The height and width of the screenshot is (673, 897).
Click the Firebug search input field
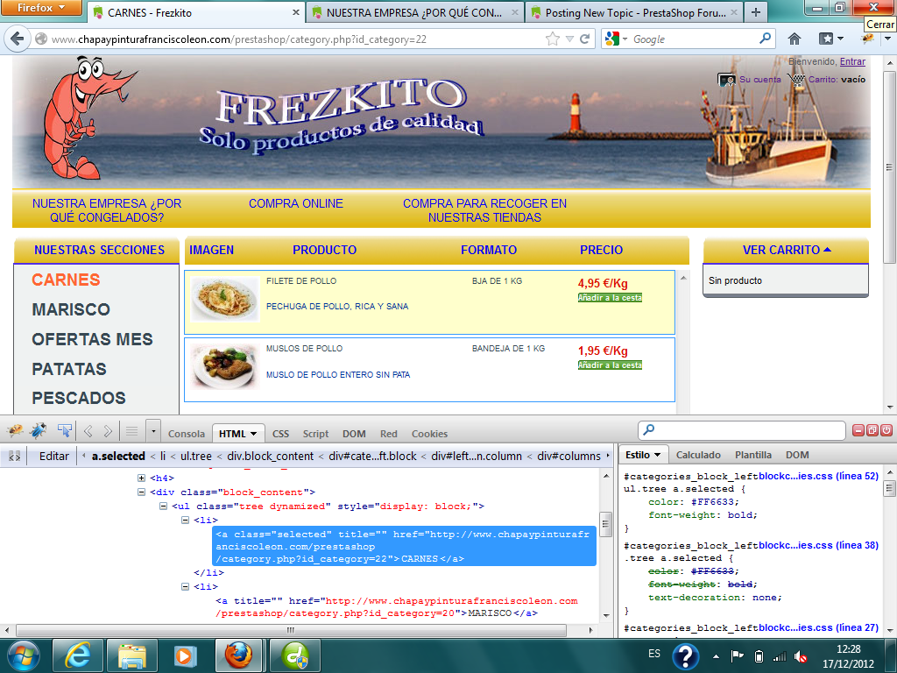click(742, 429)
